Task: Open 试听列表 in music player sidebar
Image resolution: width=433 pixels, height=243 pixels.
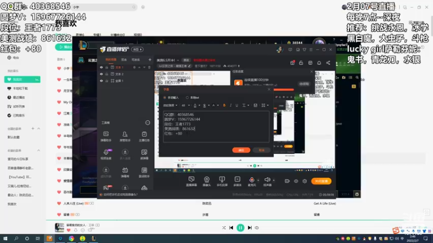Action: [x=16, y=106]
